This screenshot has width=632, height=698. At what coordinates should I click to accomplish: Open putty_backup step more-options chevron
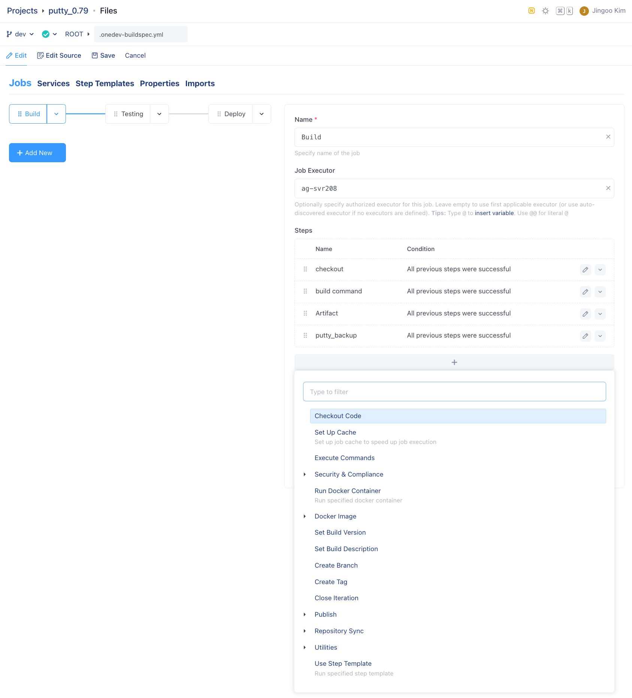pos(600,336)
